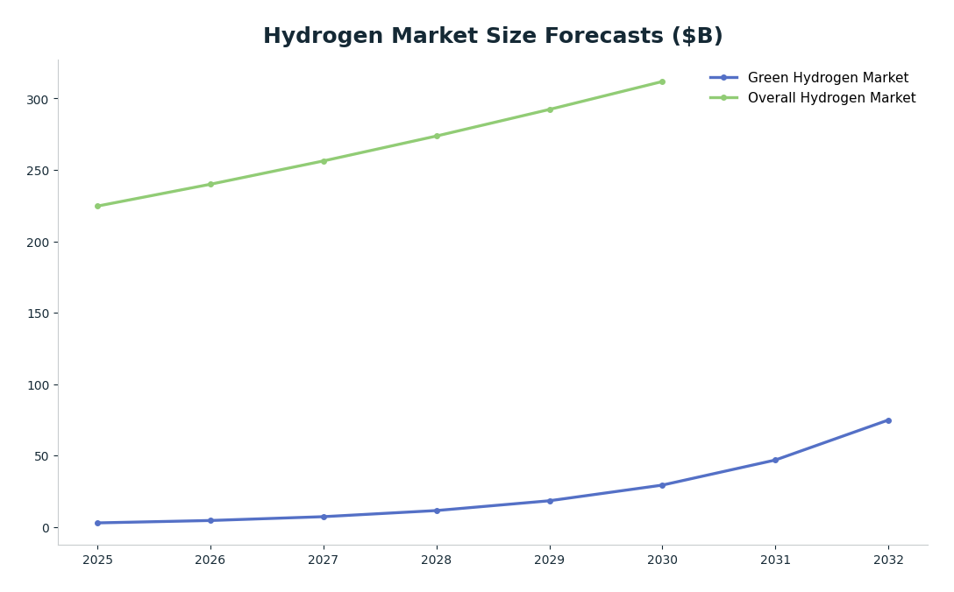Viewport: 954px width, 592px height.
Task: Click the green line's 2030 data point
Action: click(x=662, y=81)
